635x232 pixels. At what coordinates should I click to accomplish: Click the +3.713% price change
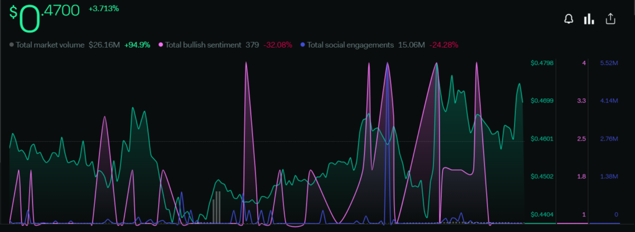click(x=104, y=9)
